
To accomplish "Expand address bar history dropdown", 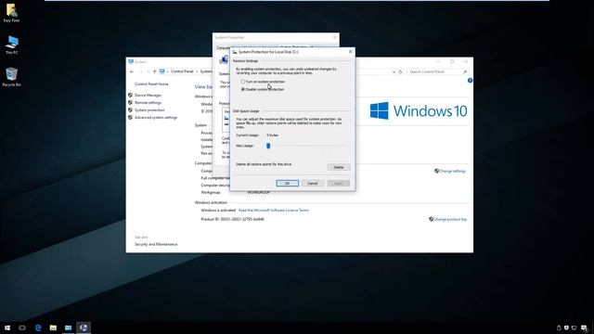I will [x=394, y=71].
